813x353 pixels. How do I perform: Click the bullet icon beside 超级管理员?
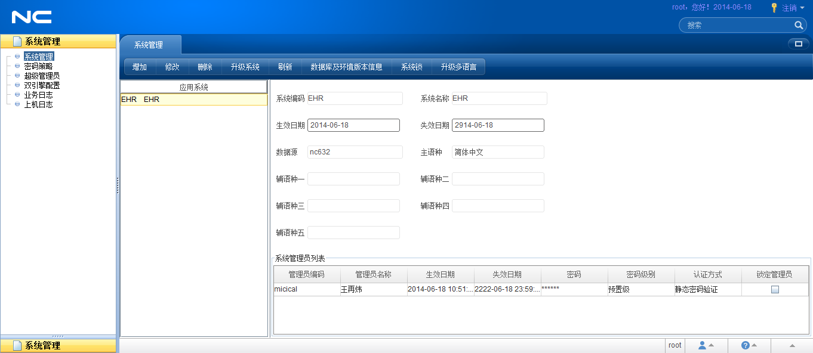pyautogui.click(x=17, y=76)
